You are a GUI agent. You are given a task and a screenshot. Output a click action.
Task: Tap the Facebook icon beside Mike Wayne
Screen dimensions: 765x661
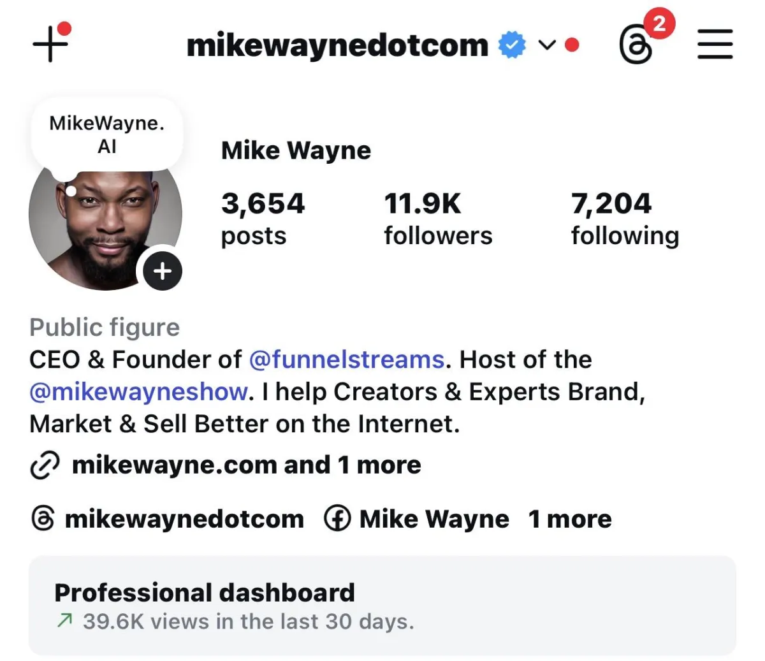click(337, 519)
